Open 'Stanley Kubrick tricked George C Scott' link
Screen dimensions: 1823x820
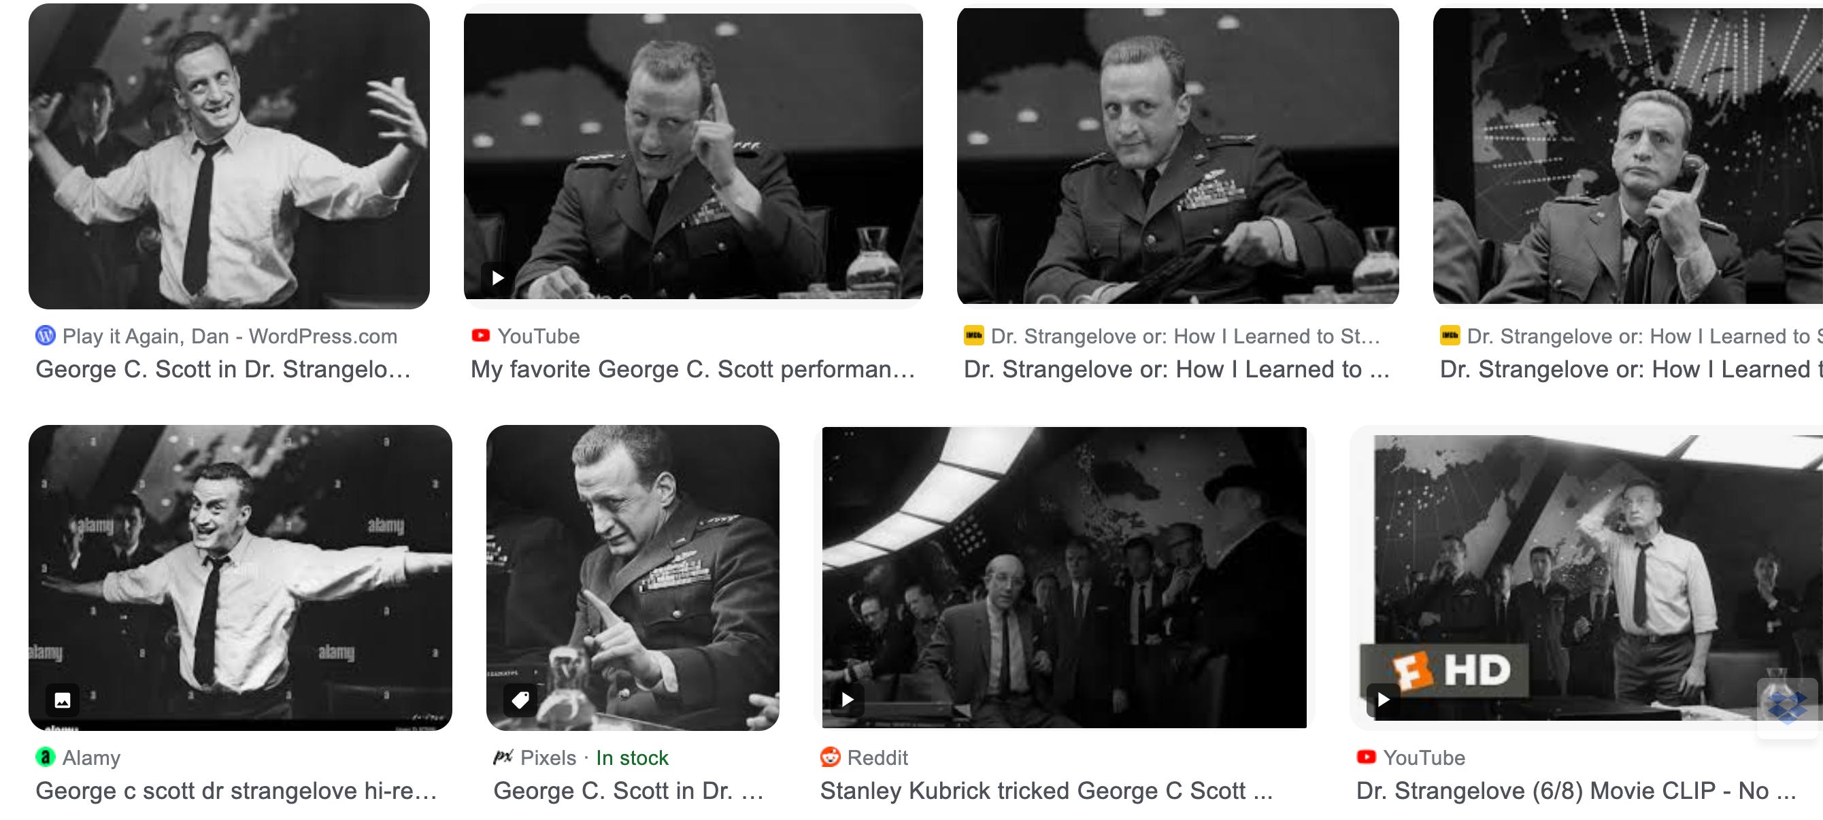click(1047, 791)
